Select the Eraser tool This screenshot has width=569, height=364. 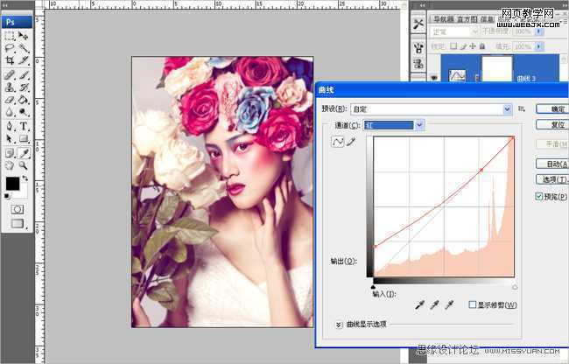pyautogui.click(x=10, y=100)
